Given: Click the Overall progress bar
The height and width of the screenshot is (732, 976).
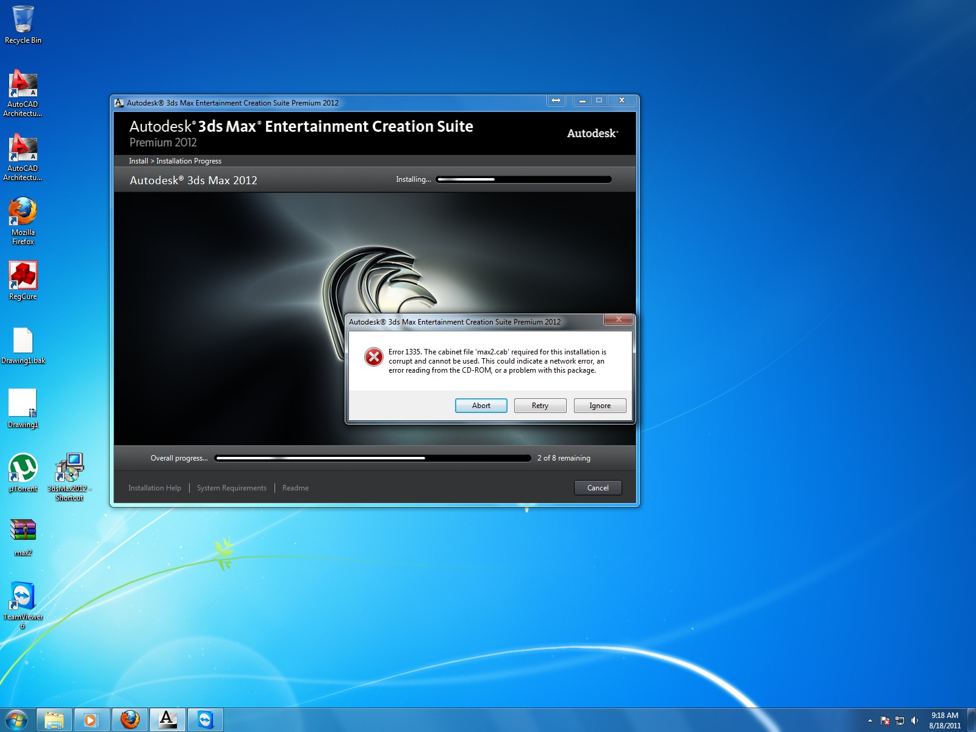Looking at the screenshot, I should click(373, 458).
